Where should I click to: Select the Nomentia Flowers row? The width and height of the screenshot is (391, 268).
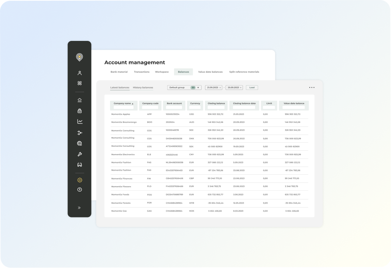pyautogui.click(x=209, y=187)
